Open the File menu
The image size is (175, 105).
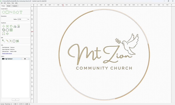pyautogui.click(x=2, y=3)
